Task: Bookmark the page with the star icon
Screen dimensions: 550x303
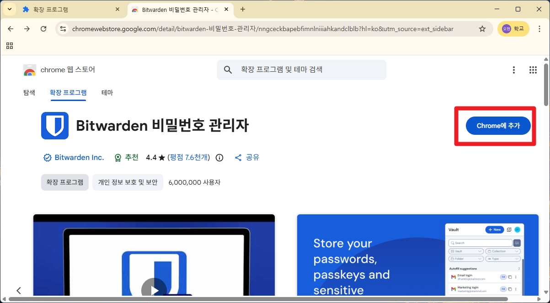Action: [482, 28]
